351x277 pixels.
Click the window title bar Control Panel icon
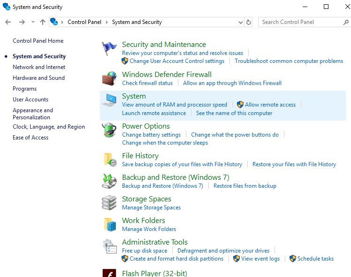[x=7, y=7]
